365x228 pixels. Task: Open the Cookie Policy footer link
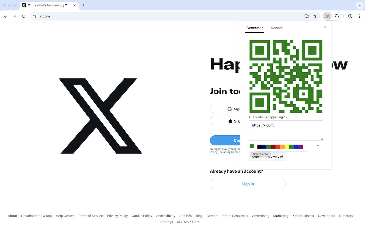coord(142,216)
